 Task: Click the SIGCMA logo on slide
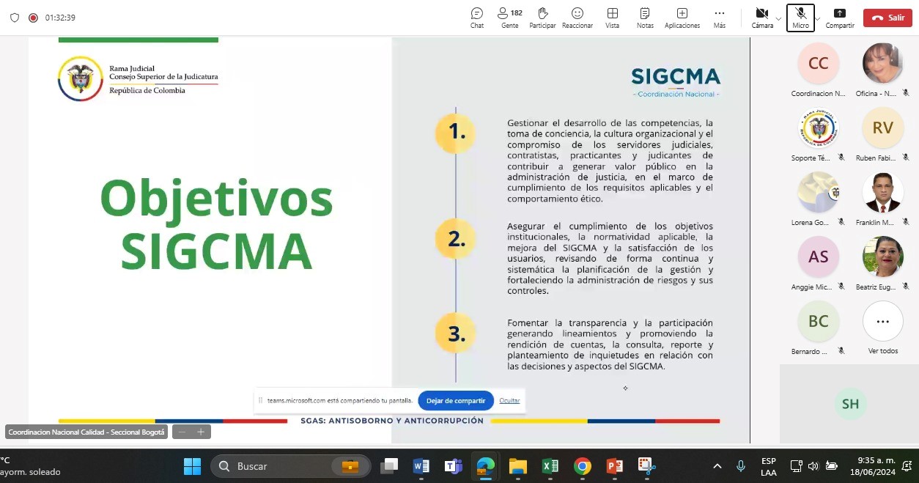[676, 82]
